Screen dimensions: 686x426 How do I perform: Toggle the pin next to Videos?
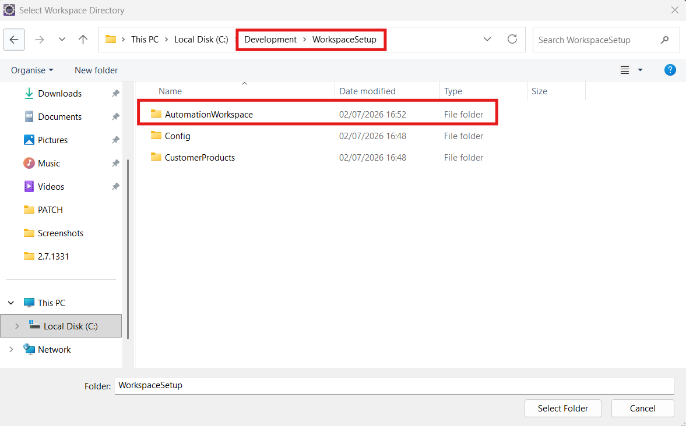[x=115, y=187]
